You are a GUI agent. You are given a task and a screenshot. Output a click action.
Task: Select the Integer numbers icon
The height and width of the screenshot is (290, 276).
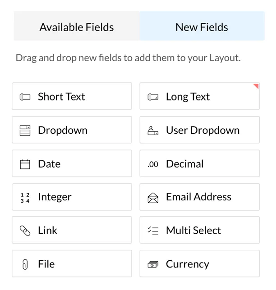tap(25, 198)
